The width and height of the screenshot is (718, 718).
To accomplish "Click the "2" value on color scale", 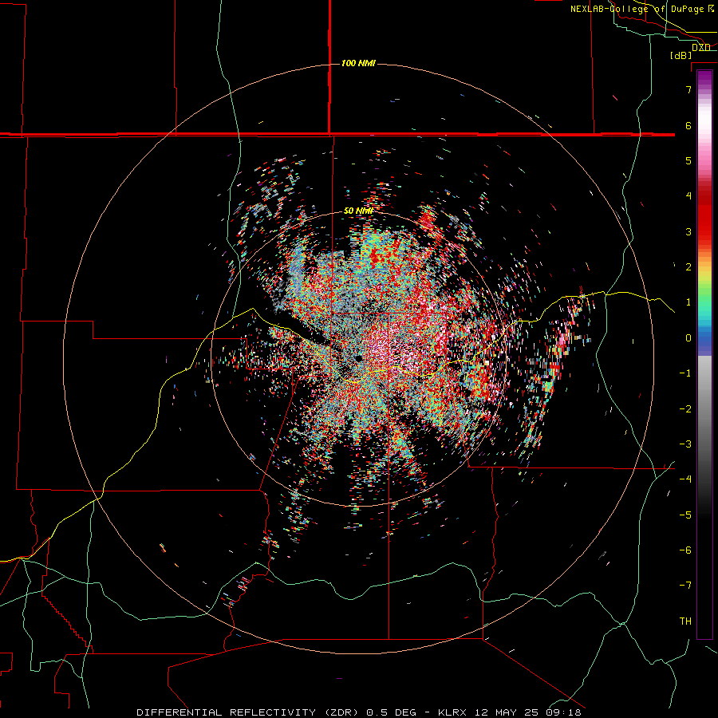I will 688,267.
